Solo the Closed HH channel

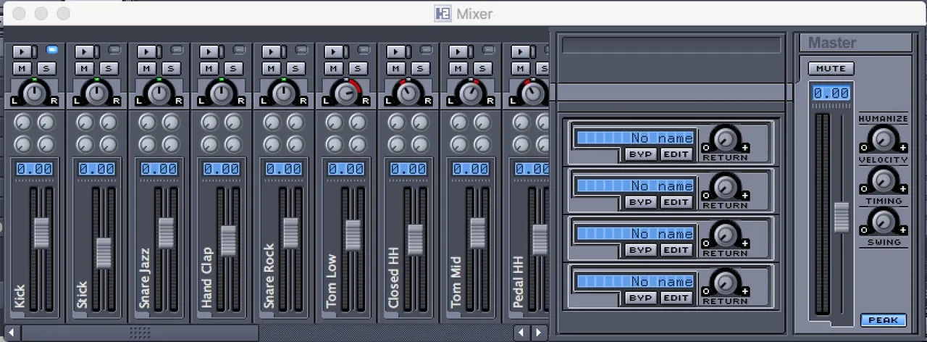click(x=419, y=68)
